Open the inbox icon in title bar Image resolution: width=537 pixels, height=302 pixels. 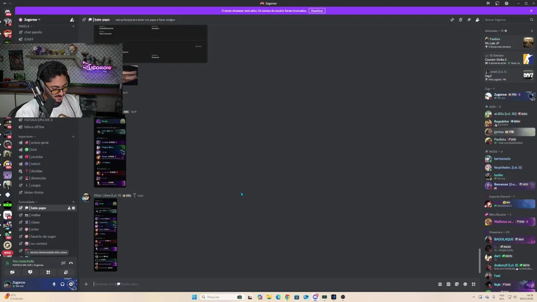pos(497,3)
